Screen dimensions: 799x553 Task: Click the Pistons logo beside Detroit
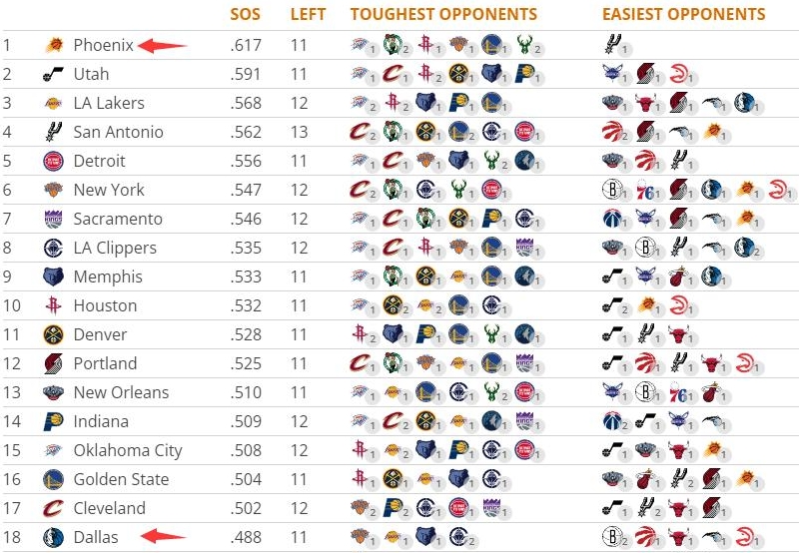click(53, 161)
